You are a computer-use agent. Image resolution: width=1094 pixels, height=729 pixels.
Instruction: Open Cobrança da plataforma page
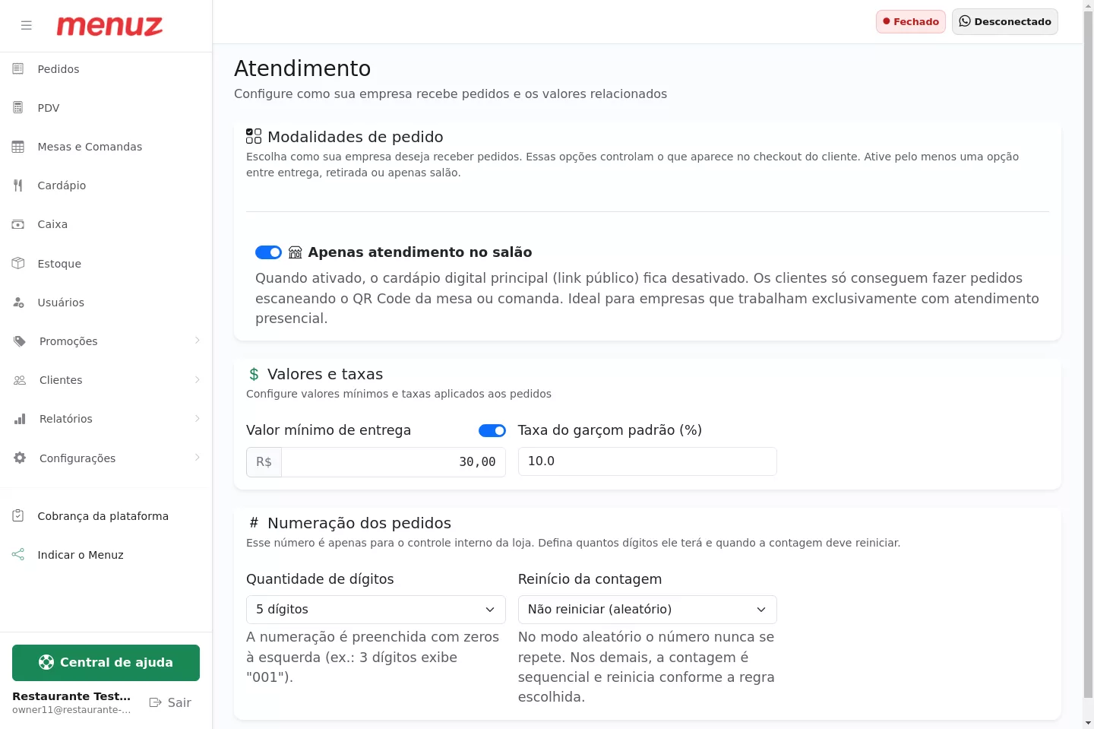[106, 516]
